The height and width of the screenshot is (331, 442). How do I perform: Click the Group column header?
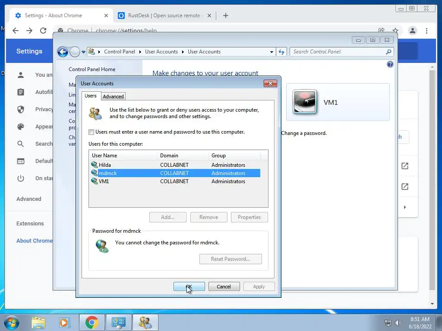click(234, 155)
